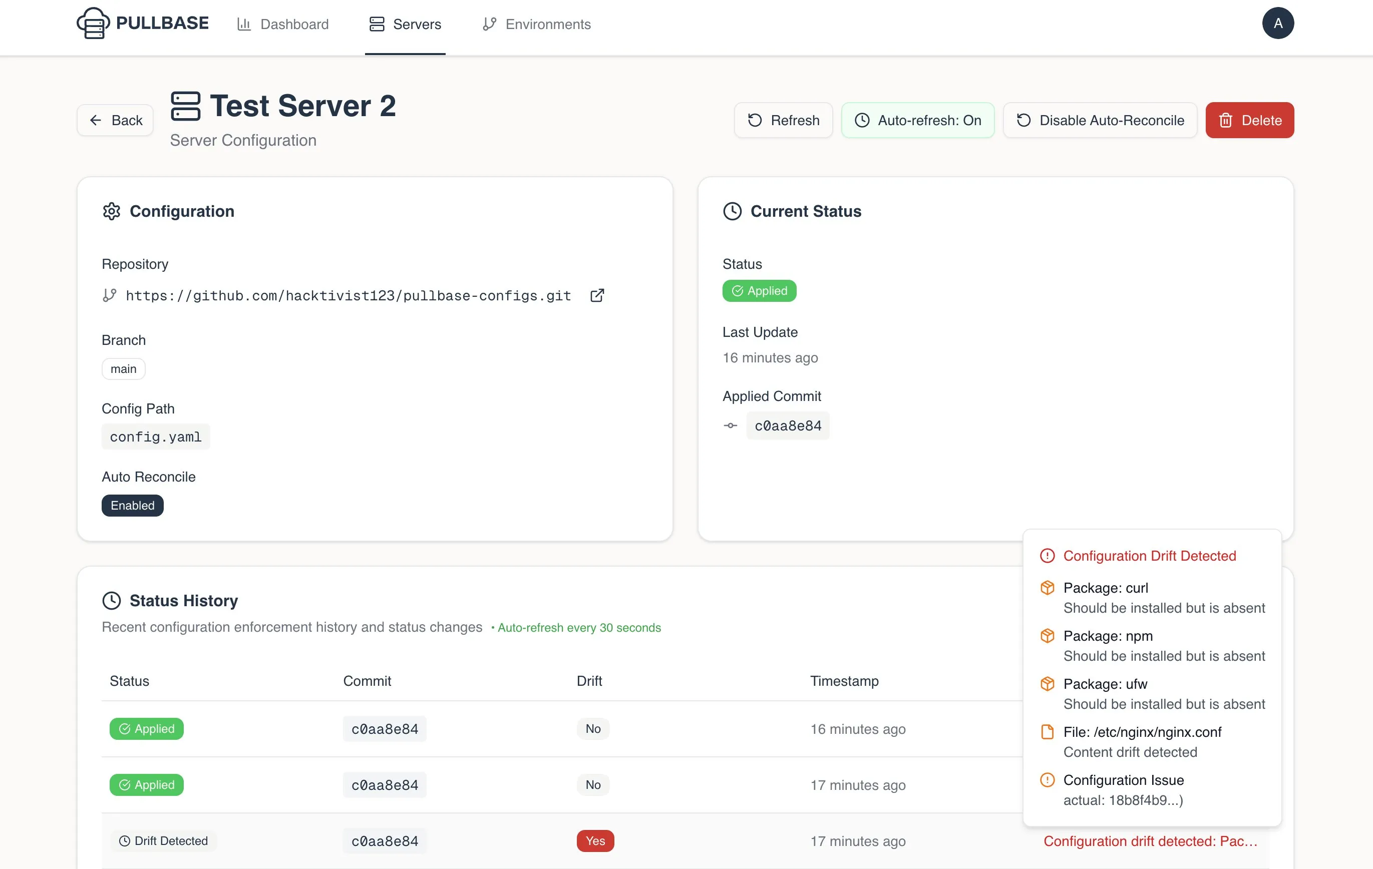The image size is (1373, 869).
Task: Toggle the Enabled badge under Auto Reconcile
Action: tap(132, 506)
